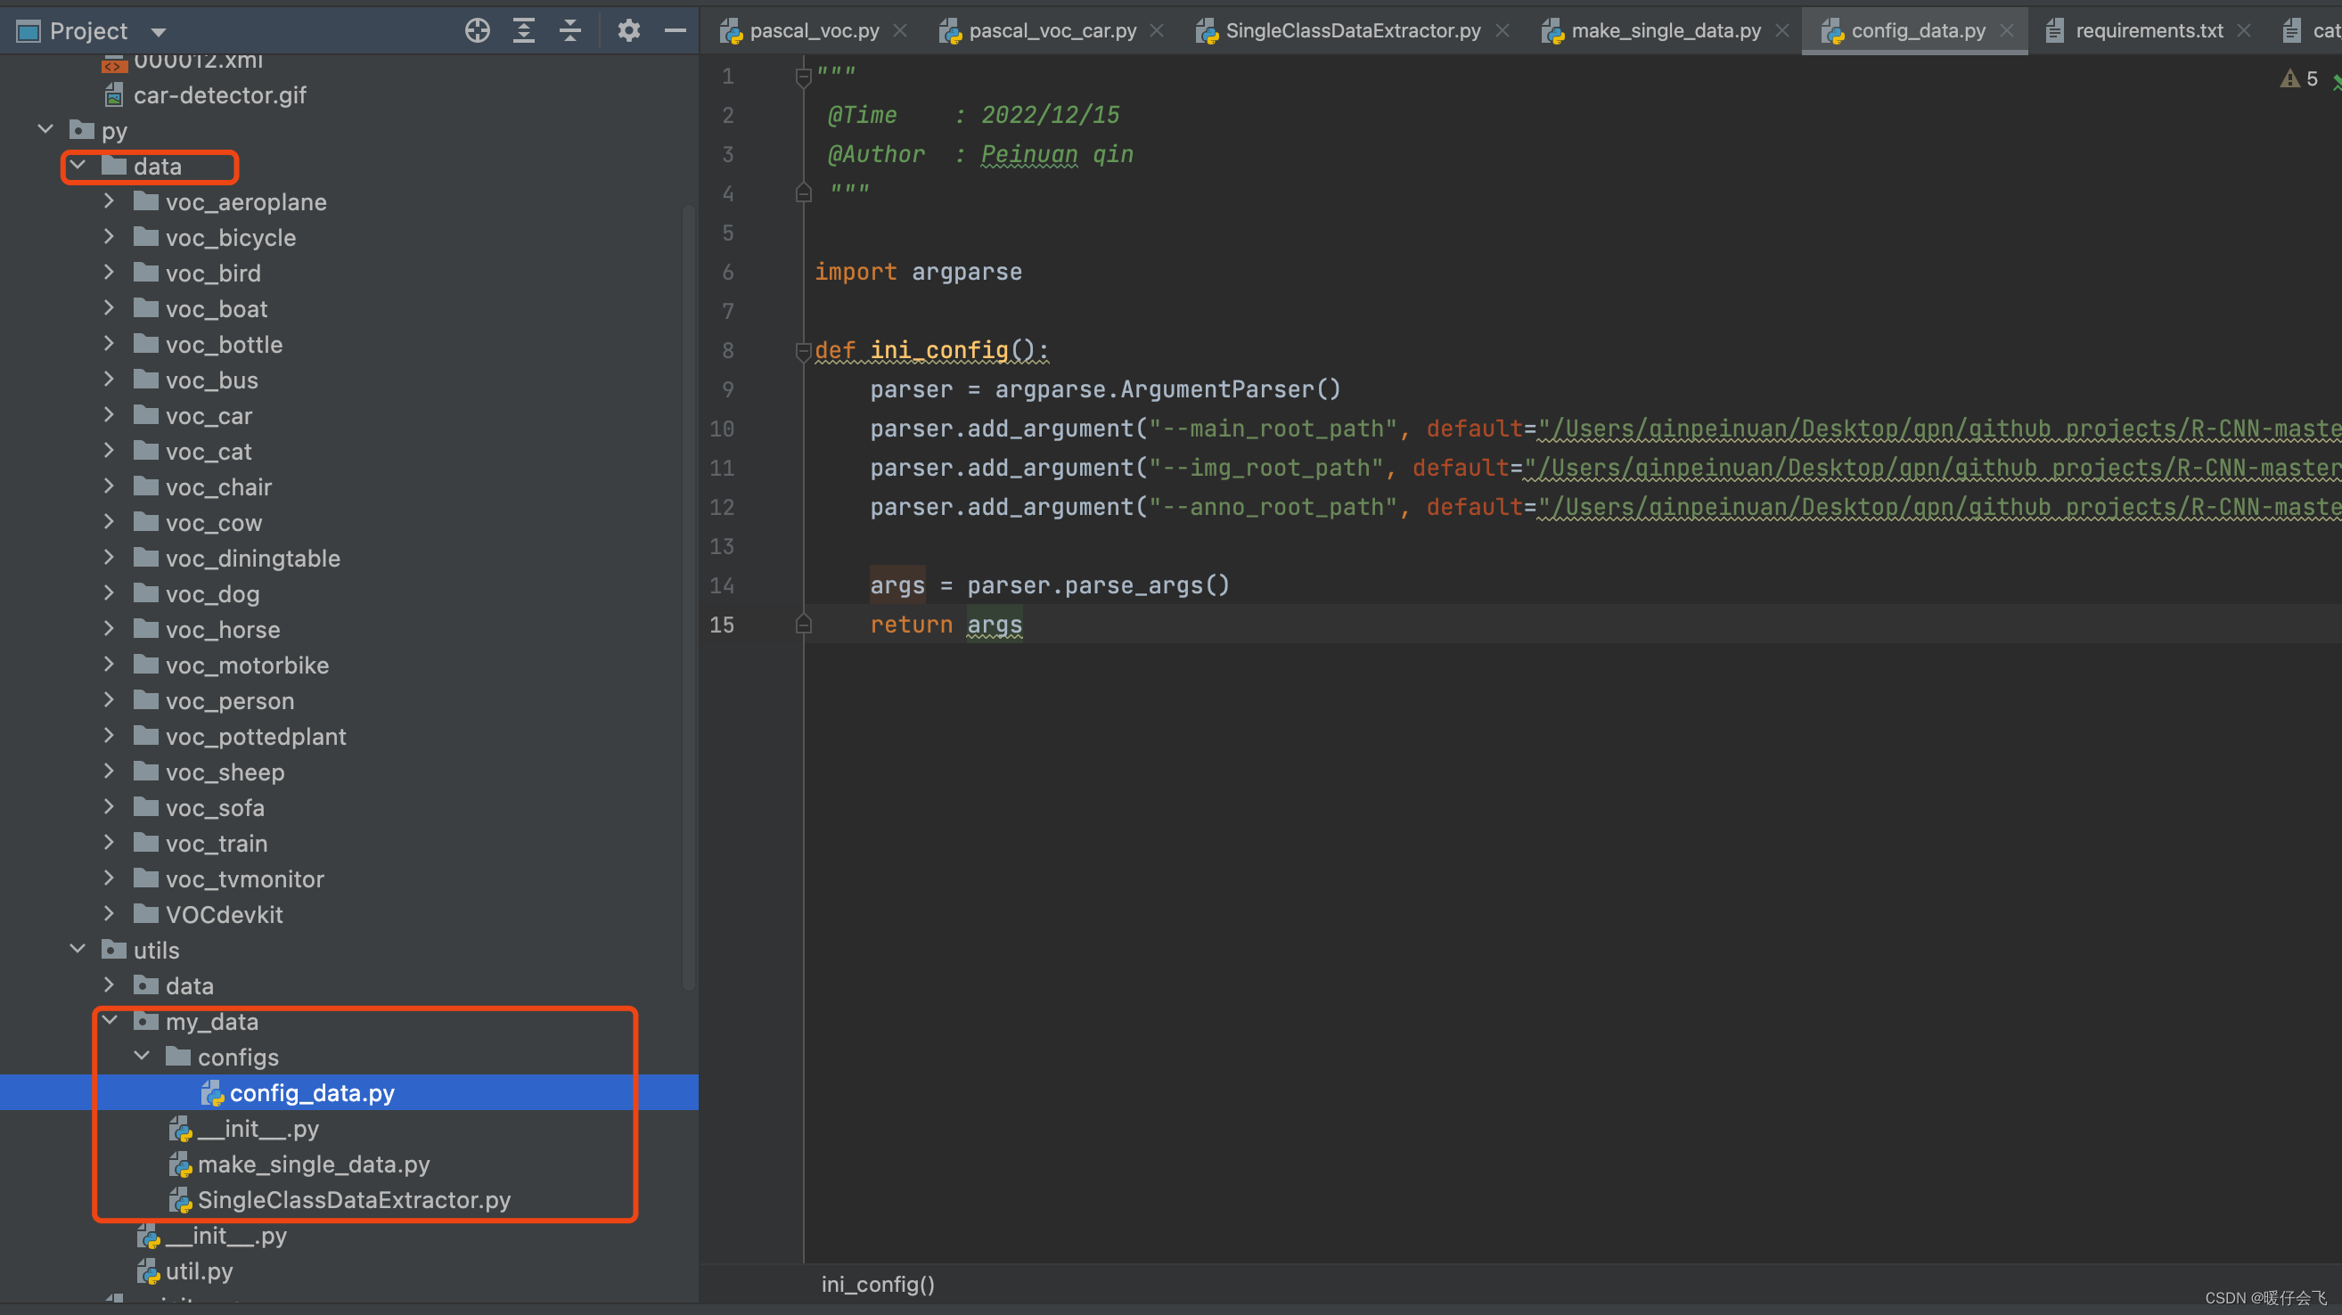Close the requirements.txt tab
This screenshot has height=1315, width=2342.
pyautogui.click(x=2244, y=31)
